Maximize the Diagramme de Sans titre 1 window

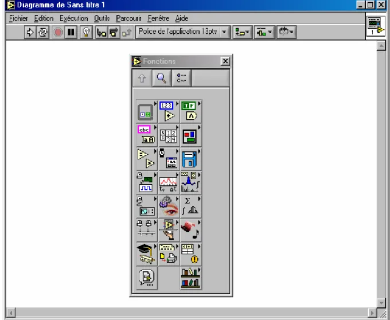(370, 5)
